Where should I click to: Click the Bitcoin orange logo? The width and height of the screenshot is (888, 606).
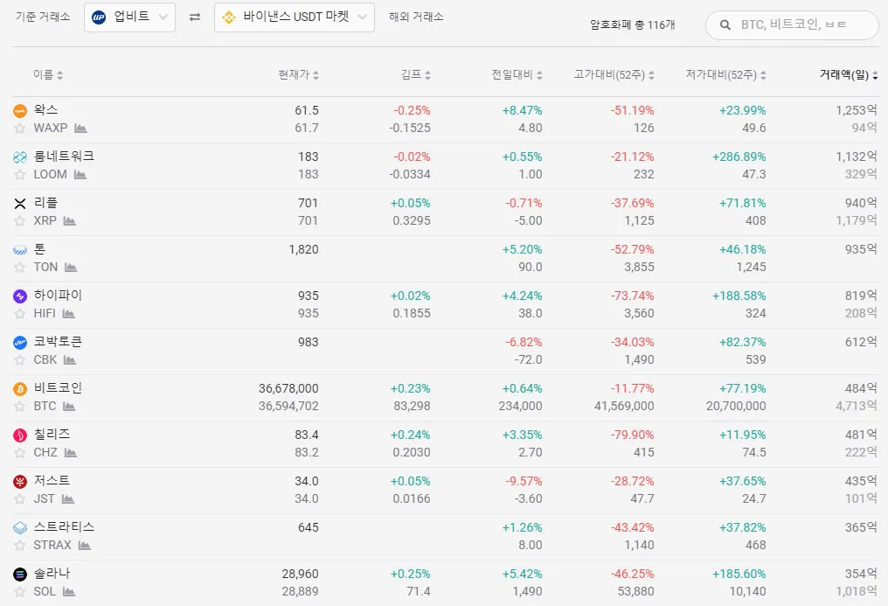click(20, 389)
